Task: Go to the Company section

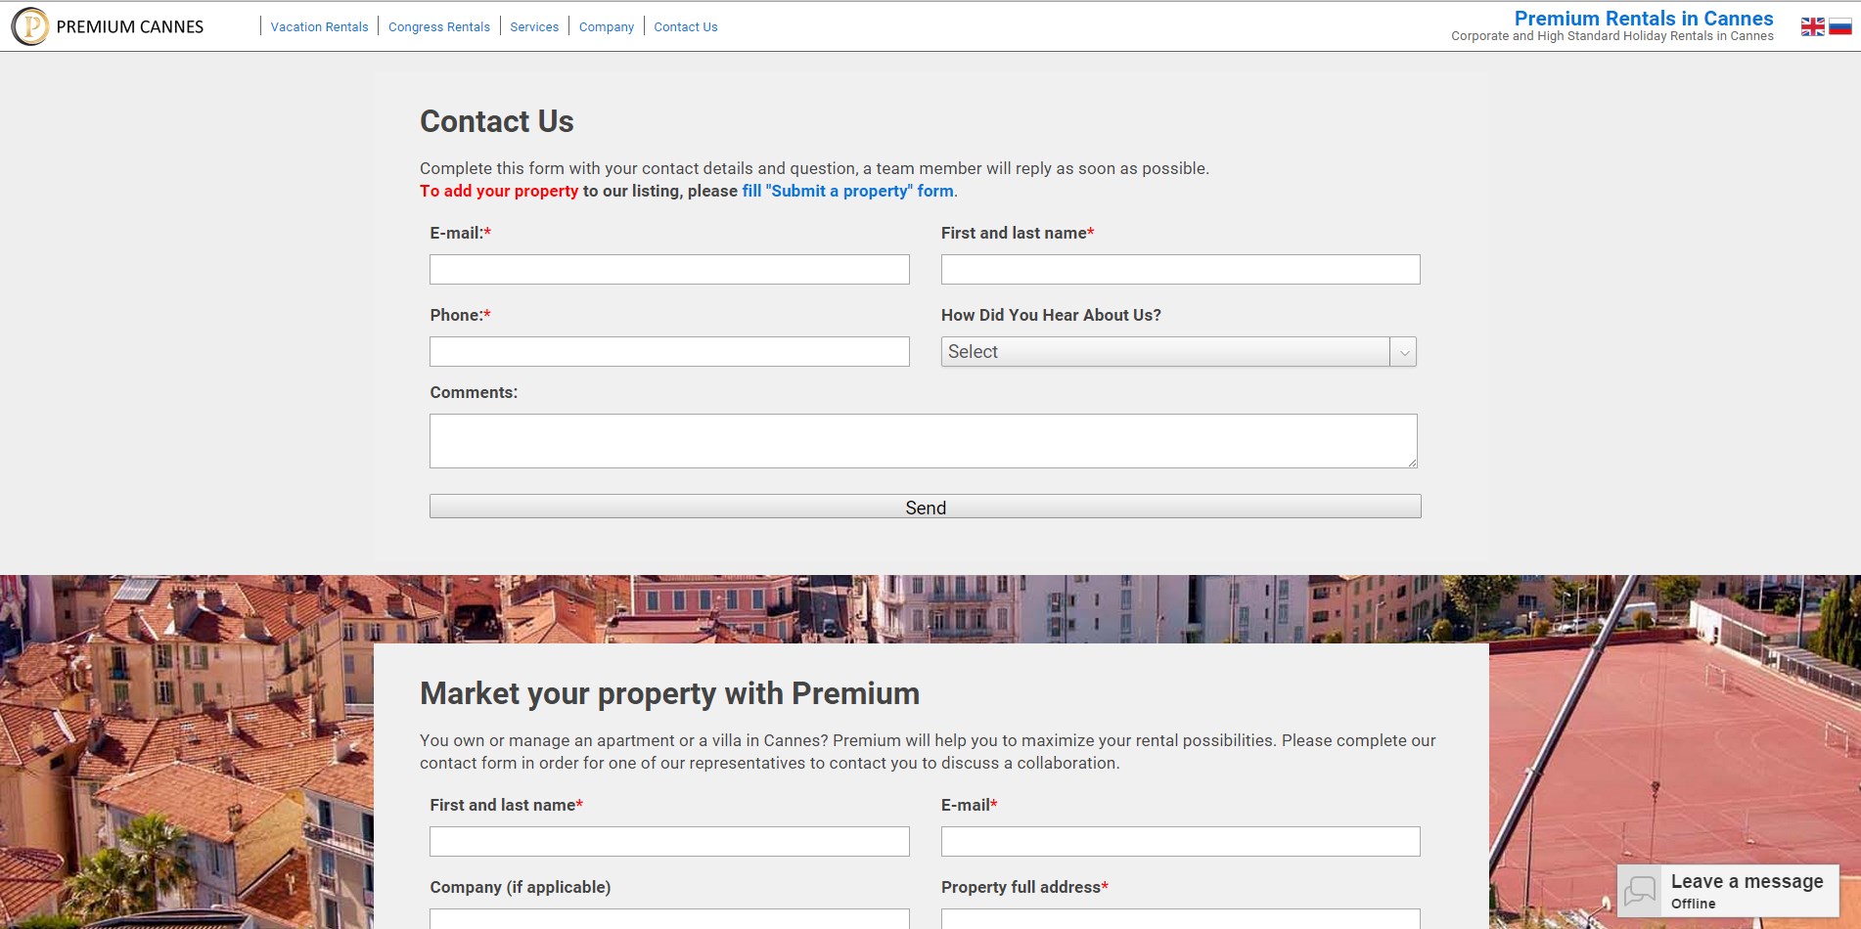Action: pos(607,26)
